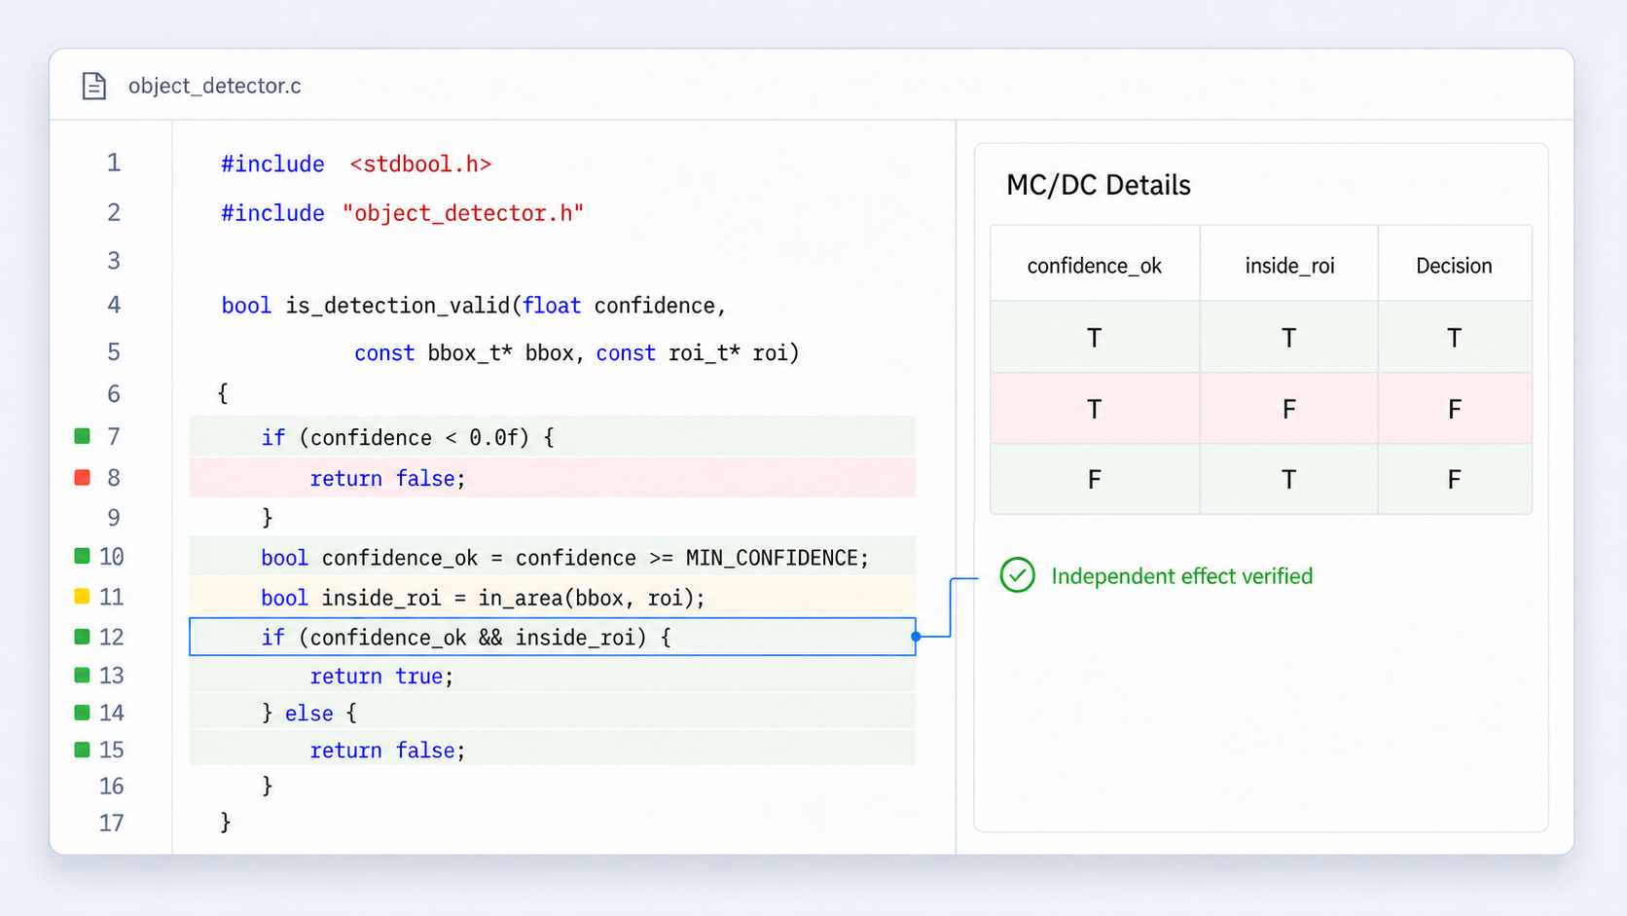The height and width of the screenshot is (916, 1627).
Task: Click MIN_CONFIDENCE constant in line 10
Action: point(773,558)
